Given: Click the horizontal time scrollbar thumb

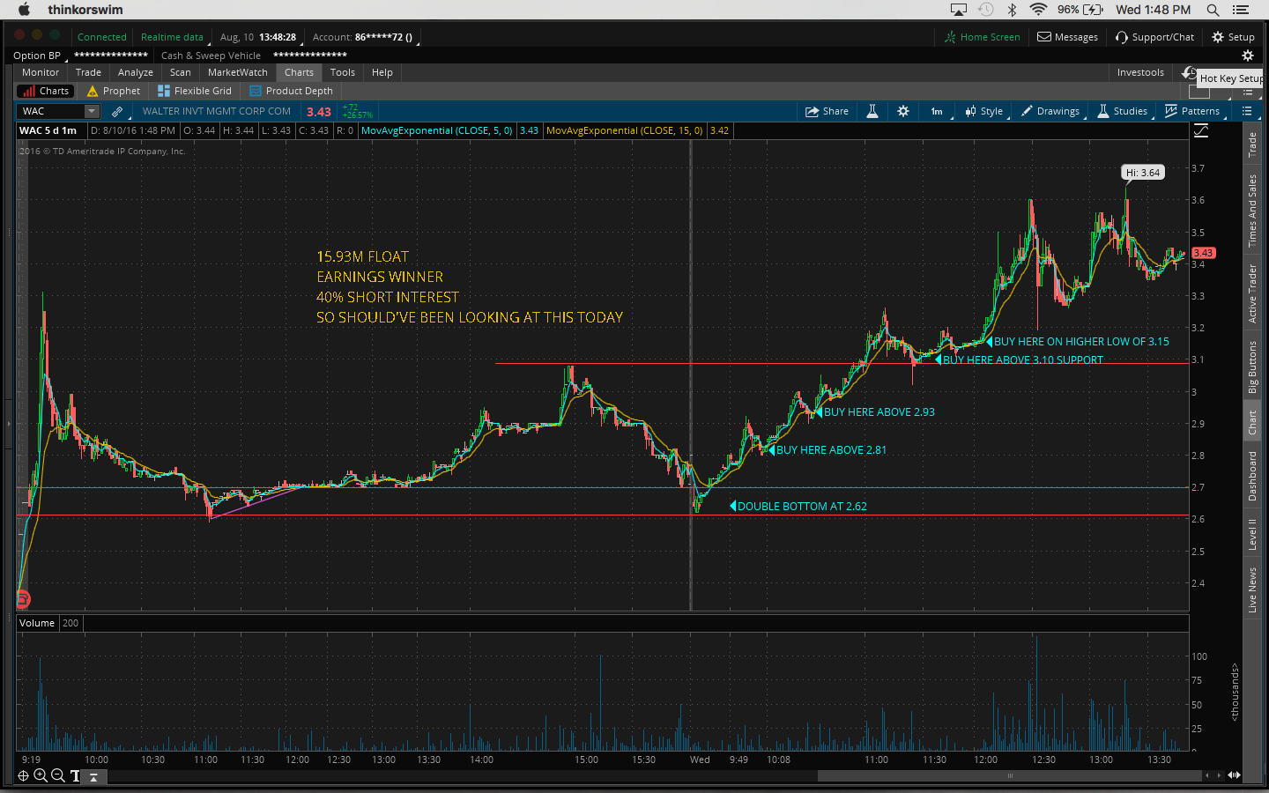Looking at the screenshot, I should (1010, 775).
